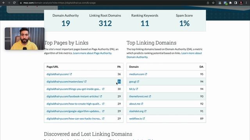Toggle the browser side panel icon

tap(236, 3)
